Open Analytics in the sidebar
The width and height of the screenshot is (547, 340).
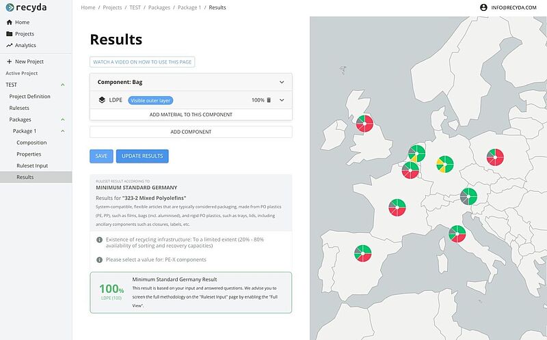pos(25,45)
